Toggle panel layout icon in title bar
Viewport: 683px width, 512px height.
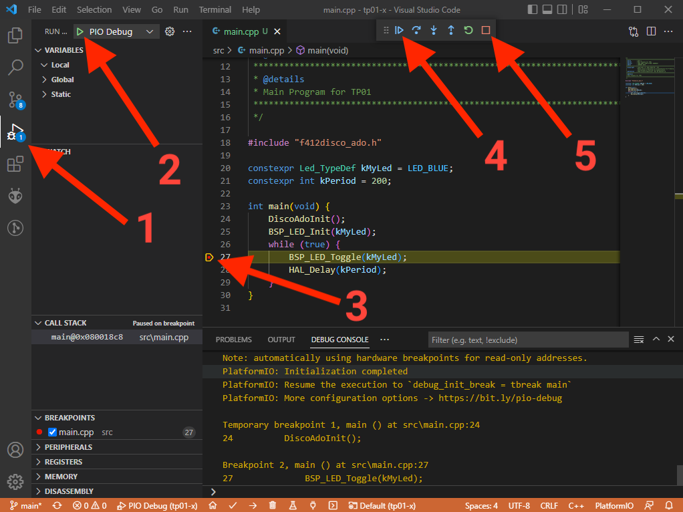[547, 9]
